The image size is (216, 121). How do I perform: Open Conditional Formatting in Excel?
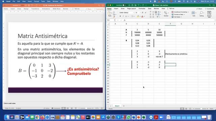coord(180,12)
